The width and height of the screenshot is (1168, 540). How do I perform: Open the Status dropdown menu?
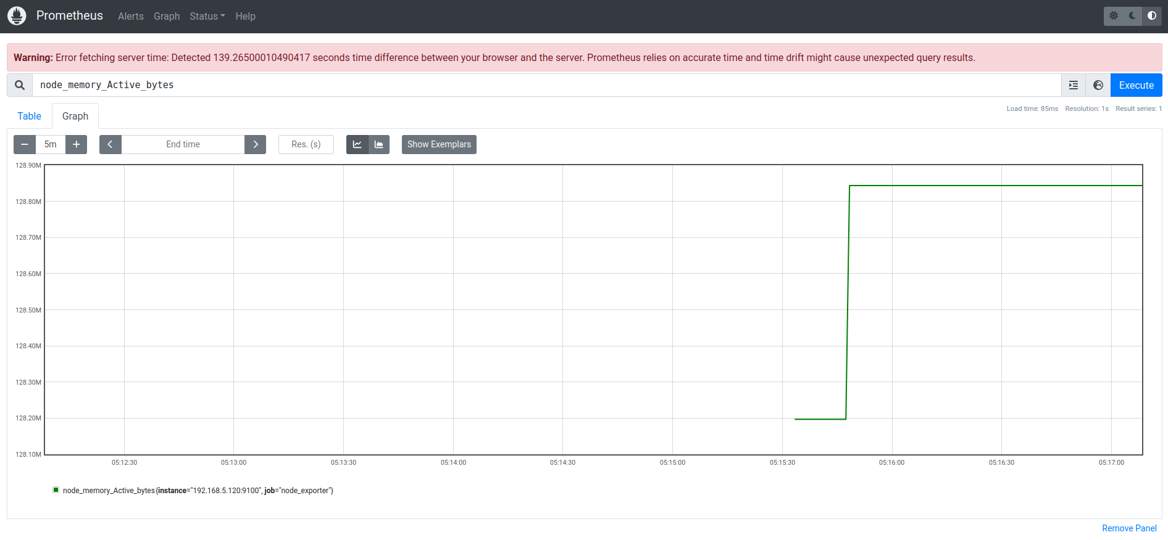pos(207,16)
